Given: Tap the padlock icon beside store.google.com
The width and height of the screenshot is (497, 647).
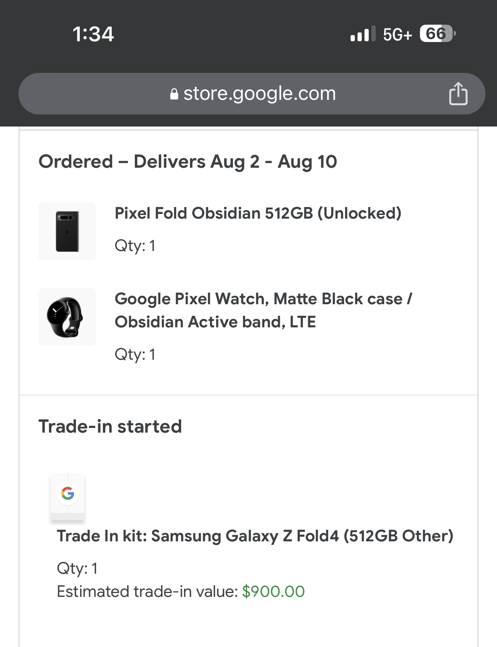Looking at the screenshot, I should 174,94.
